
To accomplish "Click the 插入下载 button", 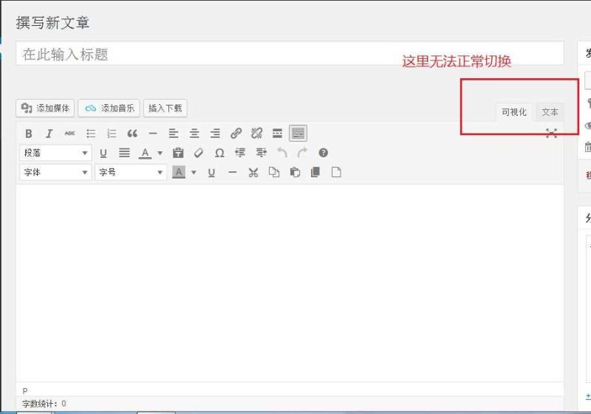I will point(165,108).
